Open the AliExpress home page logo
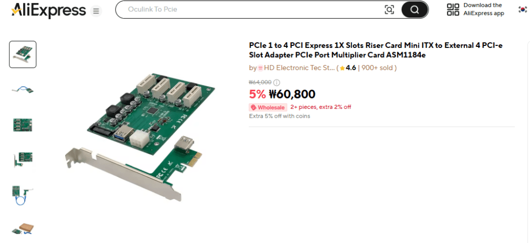The image size is (530, 243). [x=49, y=10]
